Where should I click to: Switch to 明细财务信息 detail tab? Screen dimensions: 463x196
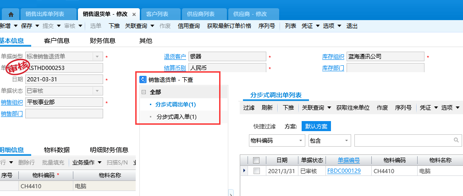point(109,150)
